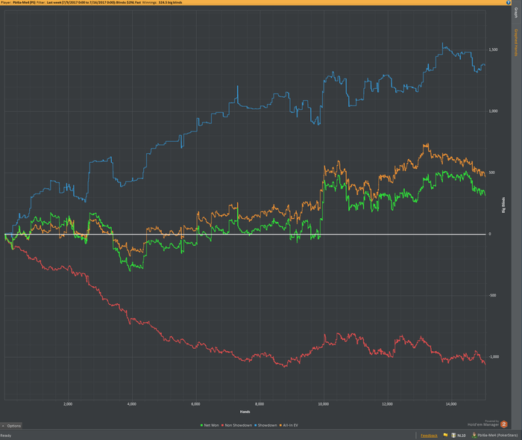
Task: Click the '500' y-axis label
Action: click(491, 173)
